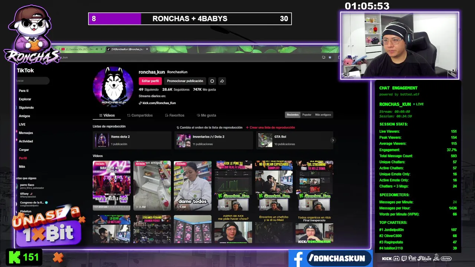Switch to the Videos tab

[107, 115]
